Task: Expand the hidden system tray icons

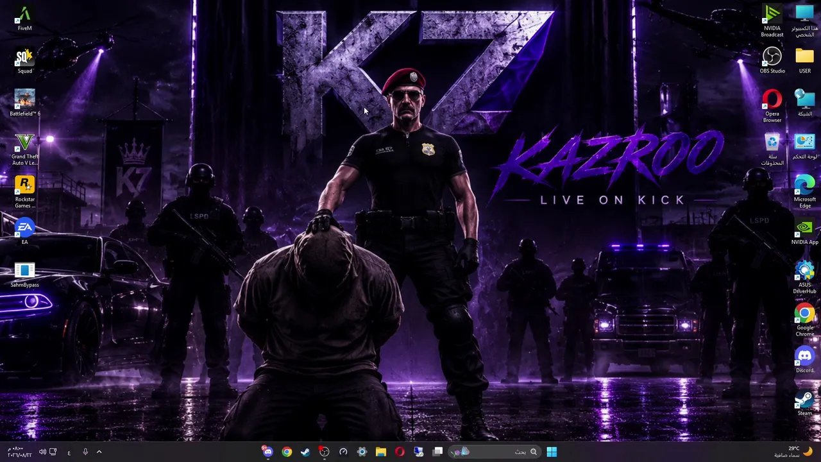Action: coord(99,452)
